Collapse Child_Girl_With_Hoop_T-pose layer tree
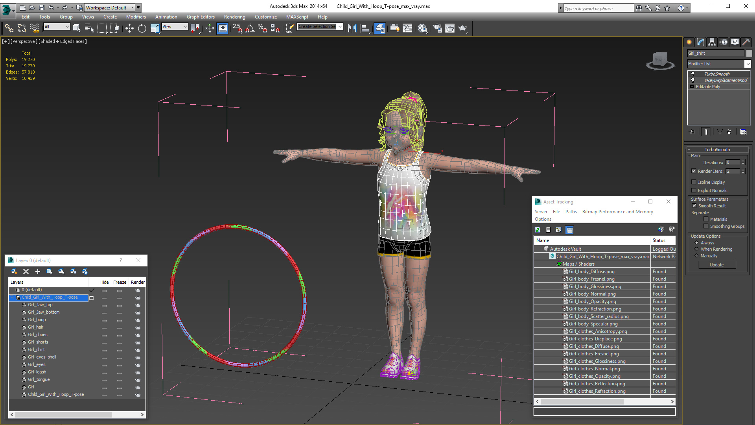 pos(12,297)
